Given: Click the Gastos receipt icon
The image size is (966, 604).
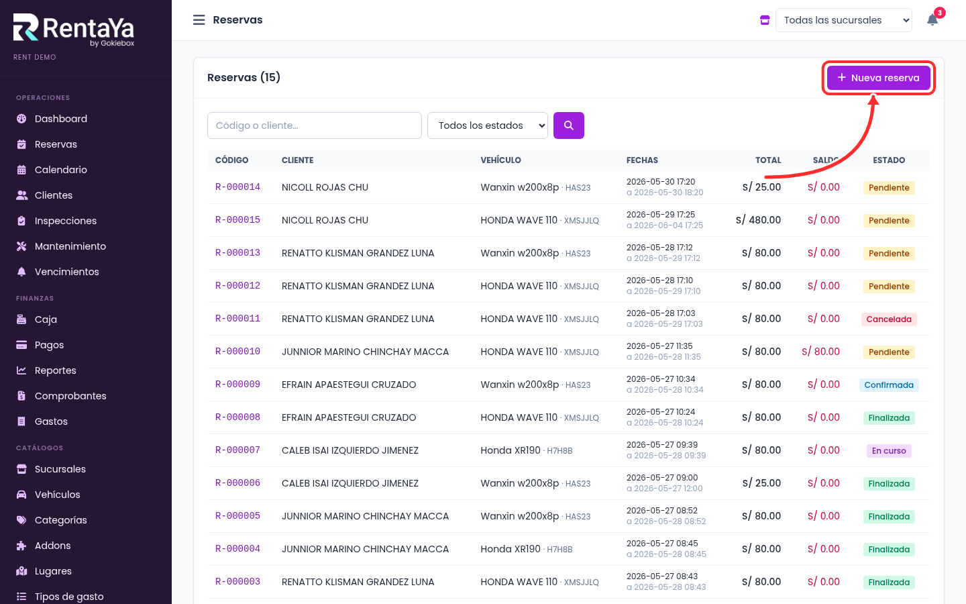Looking at the screenshot, I should point(21,421).
